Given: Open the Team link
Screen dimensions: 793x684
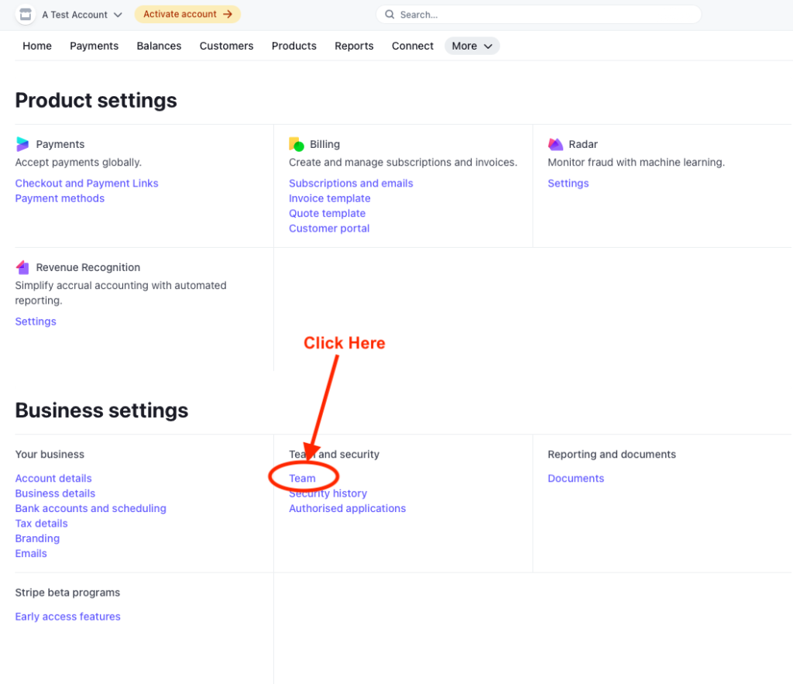Looking at the screenshot, I should (302, 478).
